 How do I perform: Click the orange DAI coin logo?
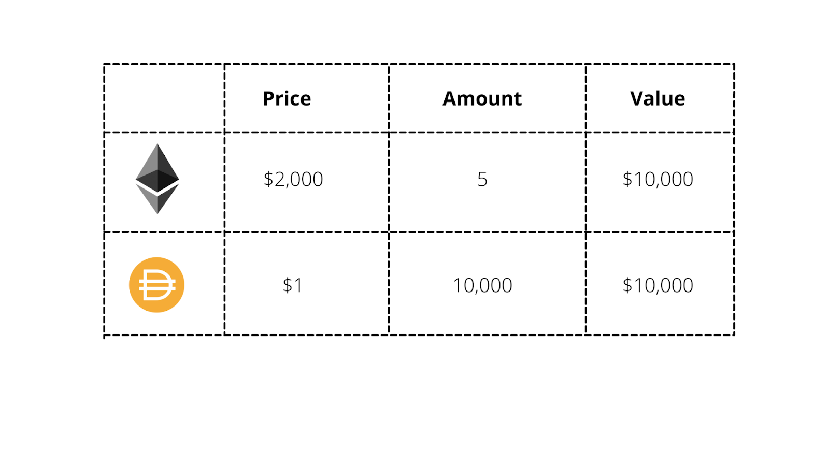pos(156,285)
